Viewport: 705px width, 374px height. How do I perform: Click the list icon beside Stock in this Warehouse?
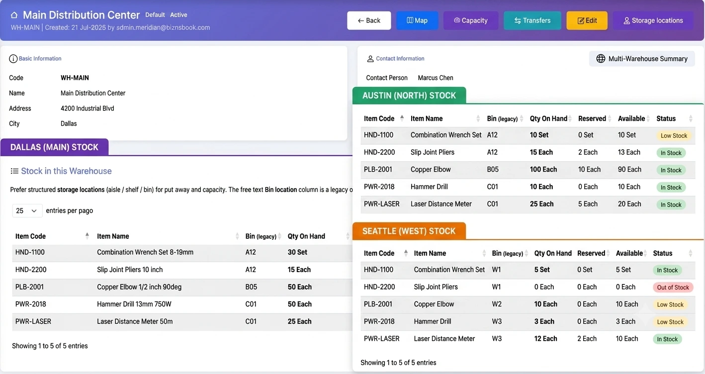coord(14,171)
